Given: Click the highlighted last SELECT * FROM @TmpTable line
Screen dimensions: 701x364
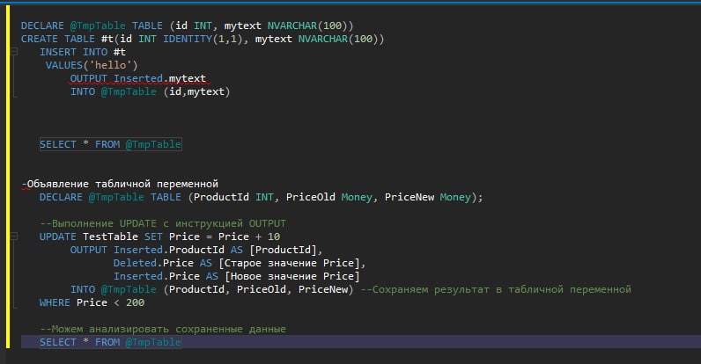Looking at the screenshot, I should (110, 342).
